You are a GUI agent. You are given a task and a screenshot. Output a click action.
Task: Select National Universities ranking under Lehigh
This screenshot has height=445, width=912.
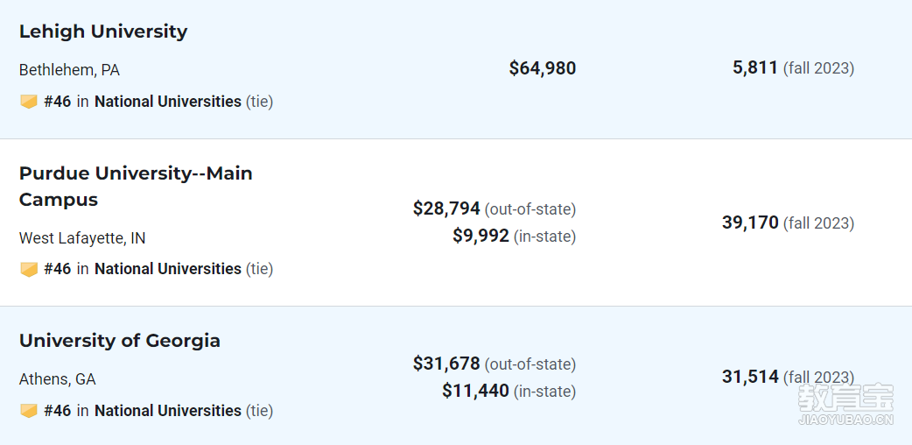167,102
